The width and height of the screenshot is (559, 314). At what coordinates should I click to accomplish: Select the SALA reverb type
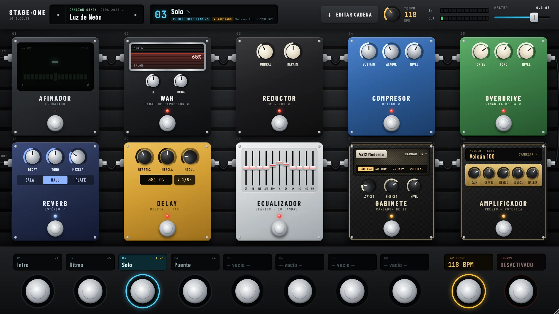(30, 180)
